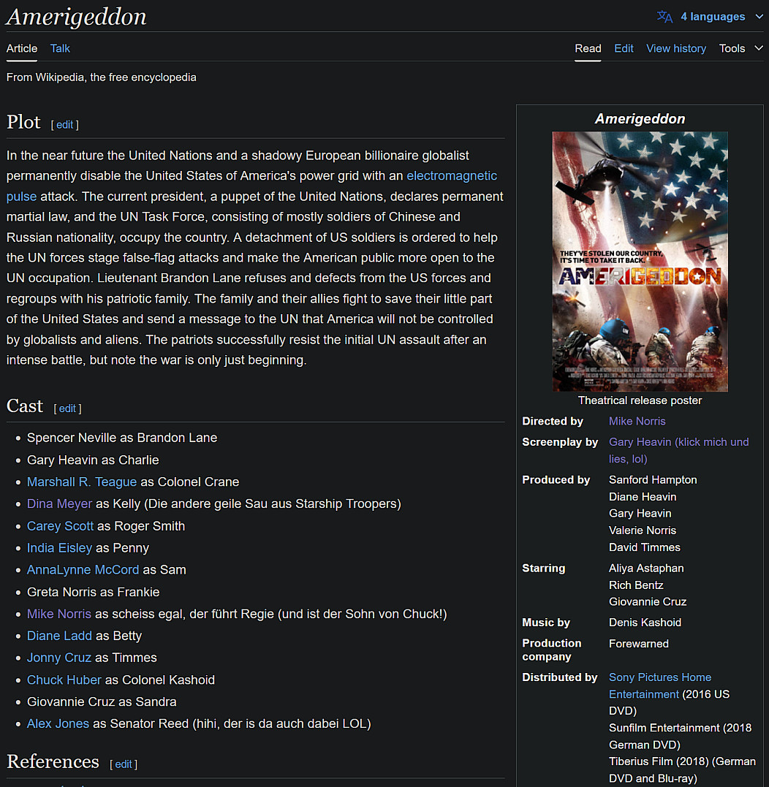The width and height of the screenshot is (769, 787).
Task: Click the Amerigeddon theatrical poster image
Action: [640, 262]
